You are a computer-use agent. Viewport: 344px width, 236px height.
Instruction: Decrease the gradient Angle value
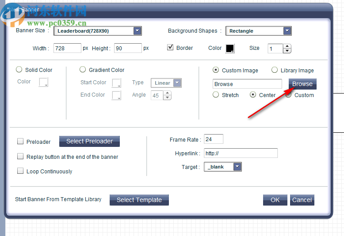[x=168, y=97]
